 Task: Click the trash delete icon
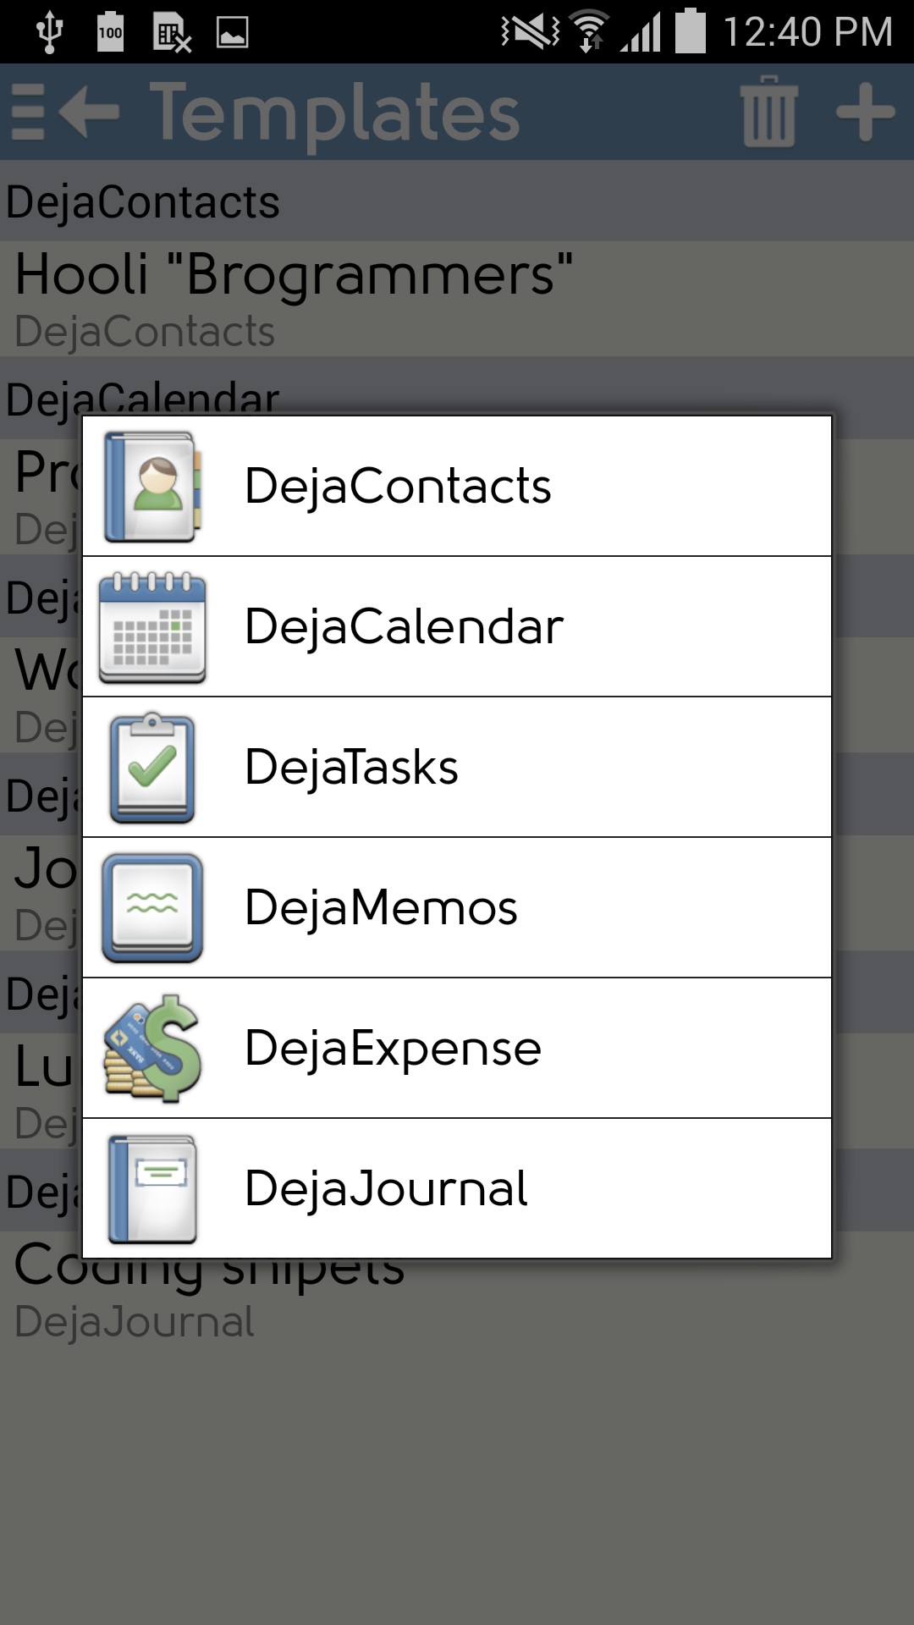tap(769, 112)
